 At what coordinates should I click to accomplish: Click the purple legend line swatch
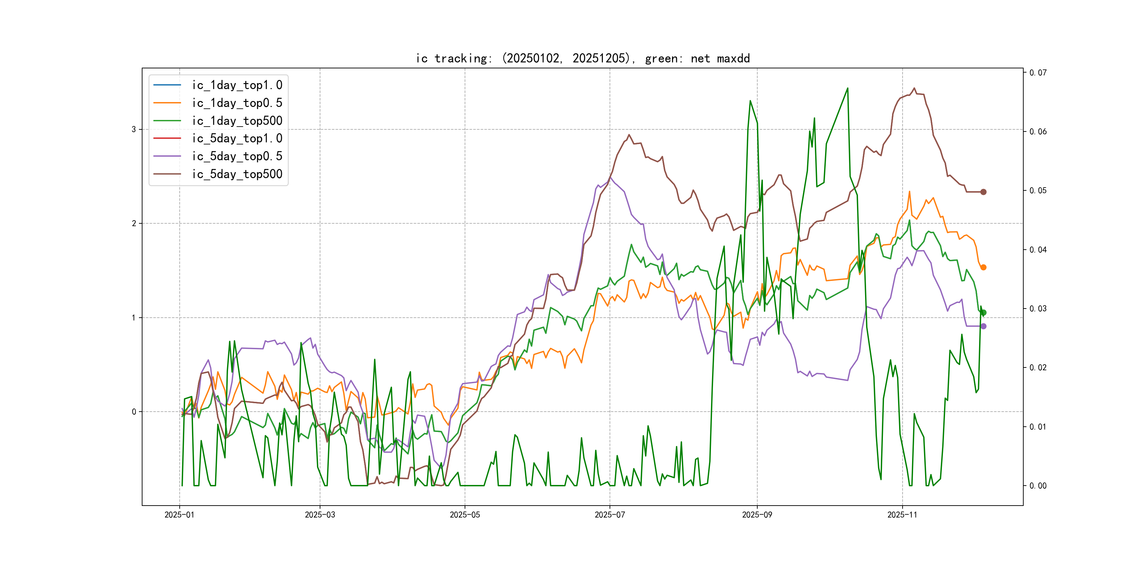click(167, 156)
